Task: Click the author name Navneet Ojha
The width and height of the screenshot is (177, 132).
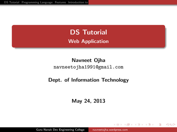Action: click(88, 60)
